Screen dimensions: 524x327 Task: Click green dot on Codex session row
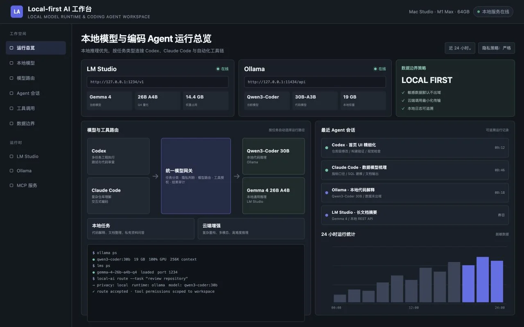point(327,148)
